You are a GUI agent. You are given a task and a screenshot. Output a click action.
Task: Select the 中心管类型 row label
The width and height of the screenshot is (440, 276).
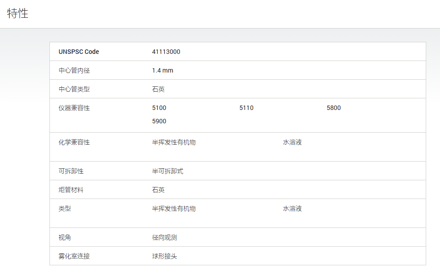point(74,89)
